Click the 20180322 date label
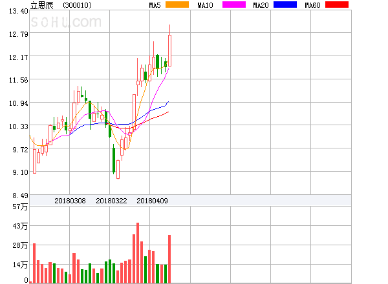 click(x=111, y=201)
